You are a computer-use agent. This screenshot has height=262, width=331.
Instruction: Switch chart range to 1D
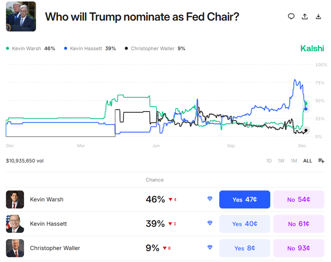pyautogui.click(x=269, y=161)
